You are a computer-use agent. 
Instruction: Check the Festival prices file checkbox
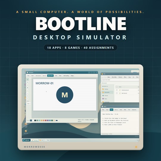[117, 90]
